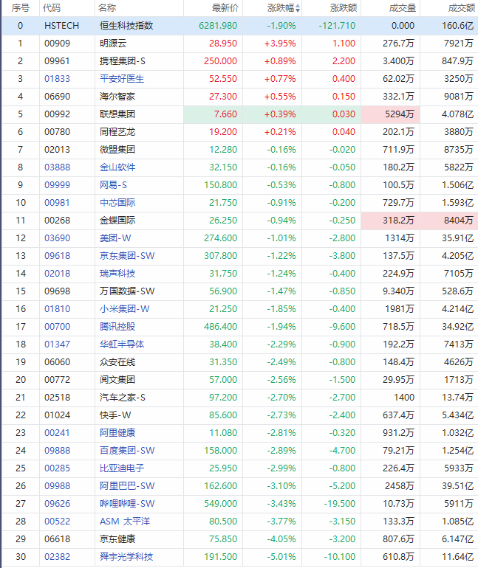478x568 pixels.
Task: Click the turnover value 39.51亿
Action: [458, 486]
